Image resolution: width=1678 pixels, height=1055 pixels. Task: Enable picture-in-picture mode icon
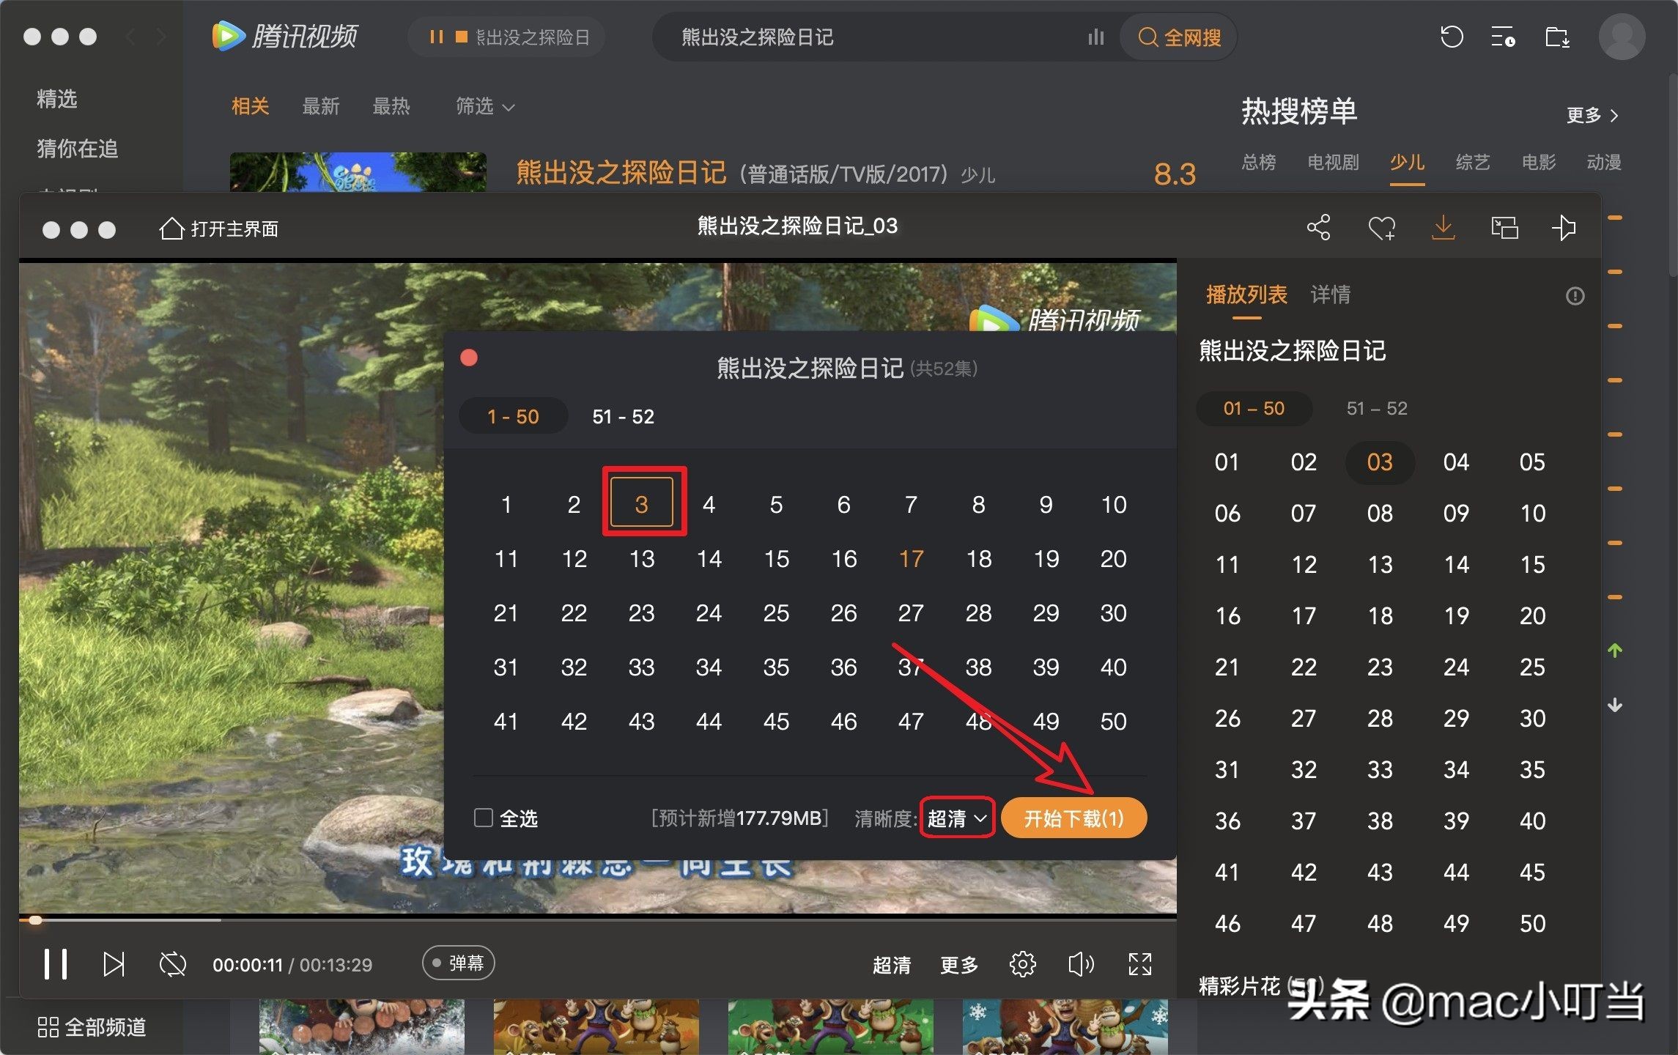point(1504,228)
